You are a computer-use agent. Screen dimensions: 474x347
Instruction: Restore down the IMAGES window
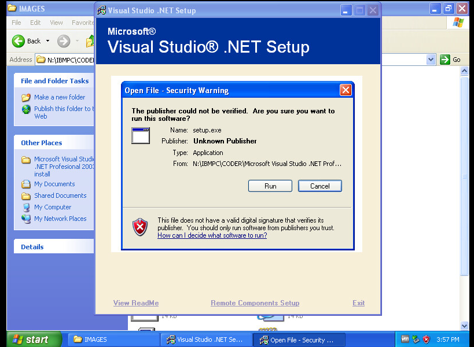pos(449,9)
